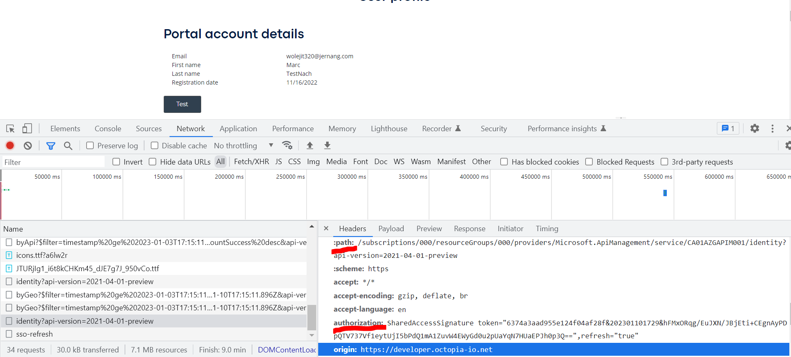Image resolution: width=791 pixels, height=357 pixels.
Task: Filter requests by Manifest type
Action: (452, 162)
